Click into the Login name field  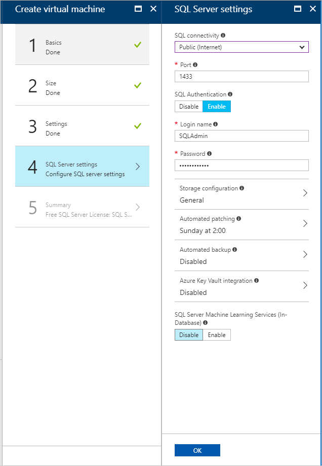241,136
